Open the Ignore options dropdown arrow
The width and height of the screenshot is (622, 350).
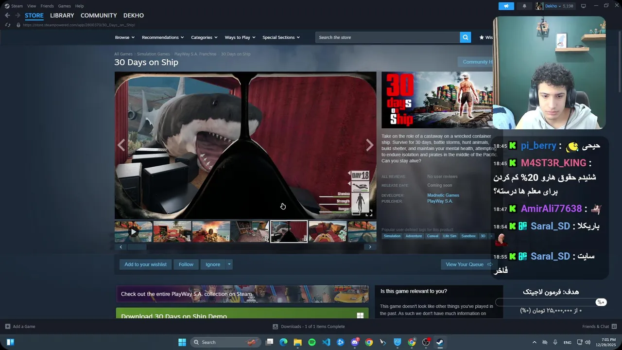click(229, 264)
